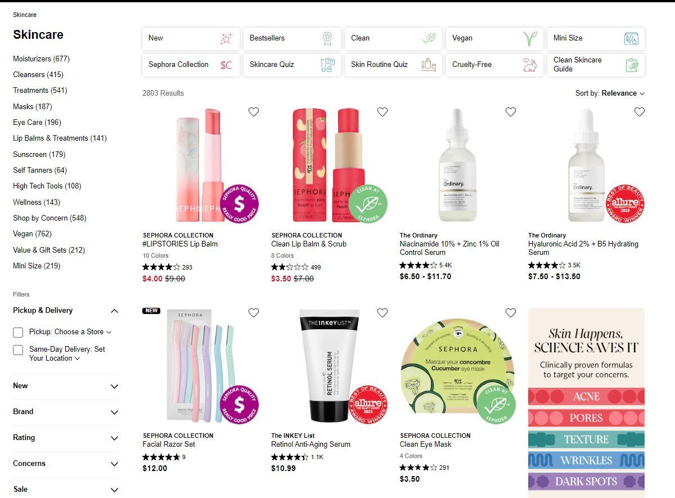
Task: Check the Pickup: Choose a Store checkbox
Action: click(18, 333)
